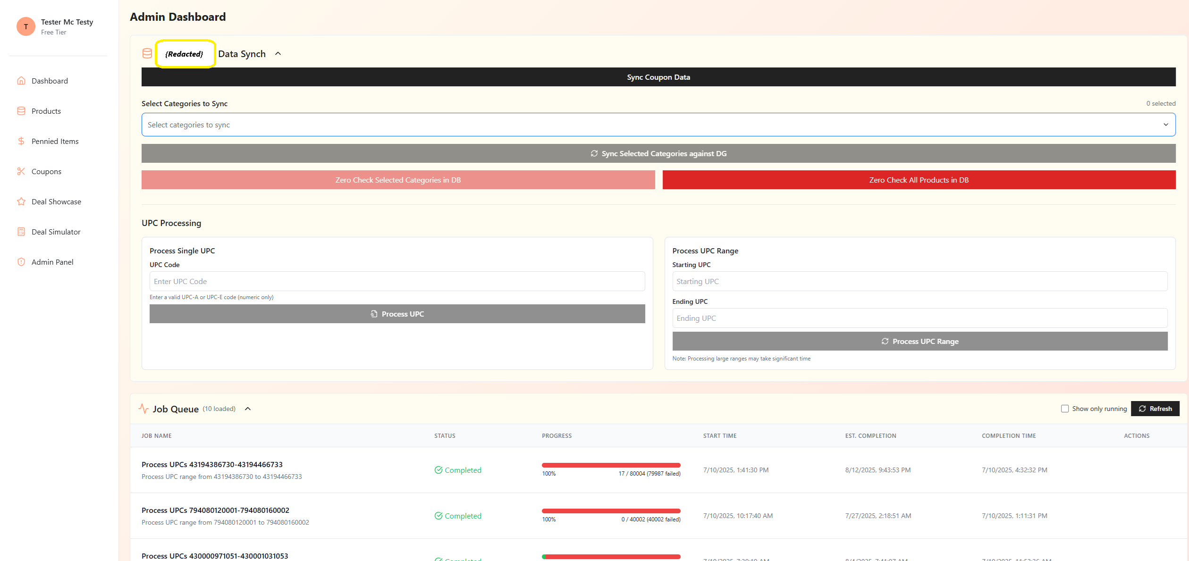Open the Admin Panel page
The image size is (1189, 561).
coord(52,262)
